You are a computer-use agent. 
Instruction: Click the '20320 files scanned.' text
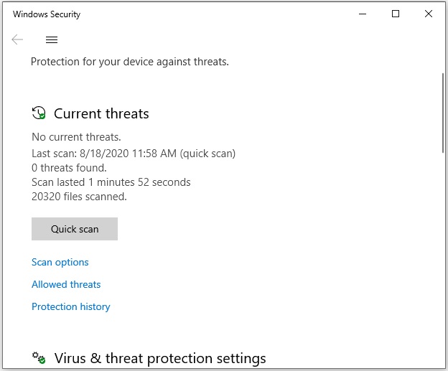pos(79,197)
